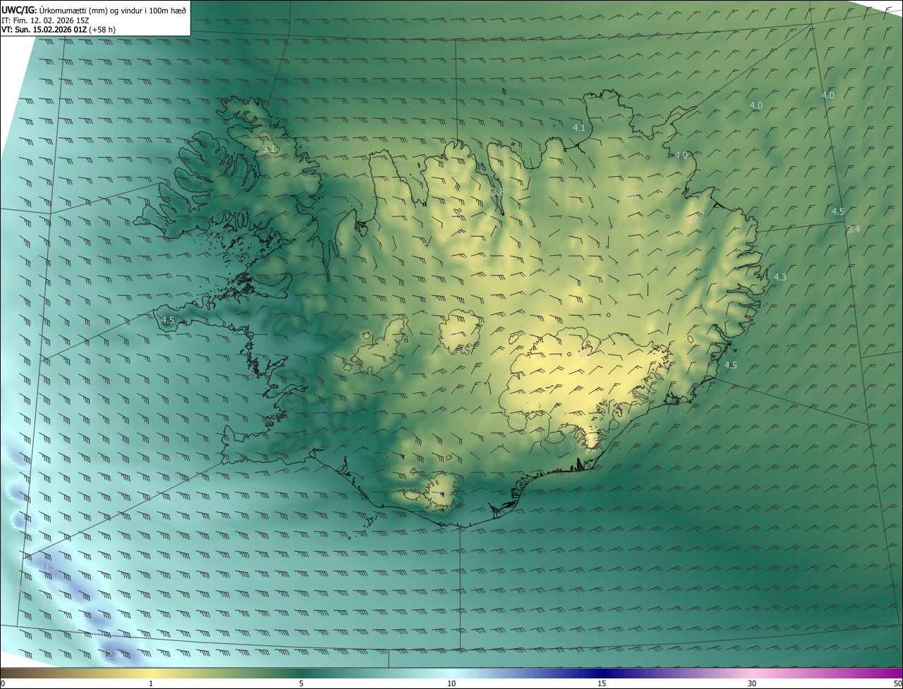Image resolution: width=903 pixels, height=689 pixels.
Task: Click colorbar tick label 5
Action: point(301,683)
